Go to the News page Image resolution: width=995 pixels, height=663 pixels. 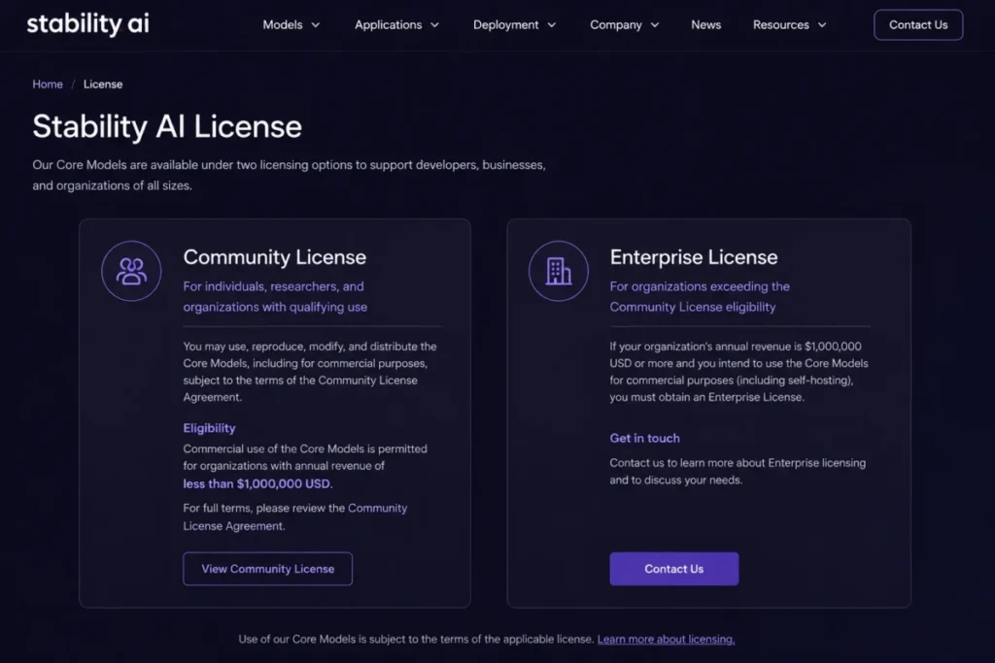click(705, 24)
